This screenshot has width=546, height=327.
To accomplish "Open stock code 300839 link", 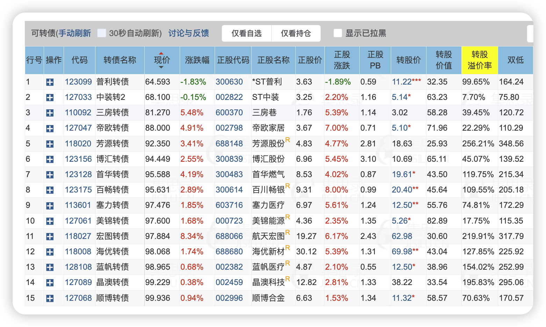I will point(229,159).
